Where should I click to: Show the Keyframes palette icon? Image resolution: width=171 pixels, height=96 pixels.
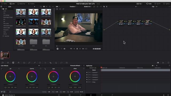coord(158,63)
